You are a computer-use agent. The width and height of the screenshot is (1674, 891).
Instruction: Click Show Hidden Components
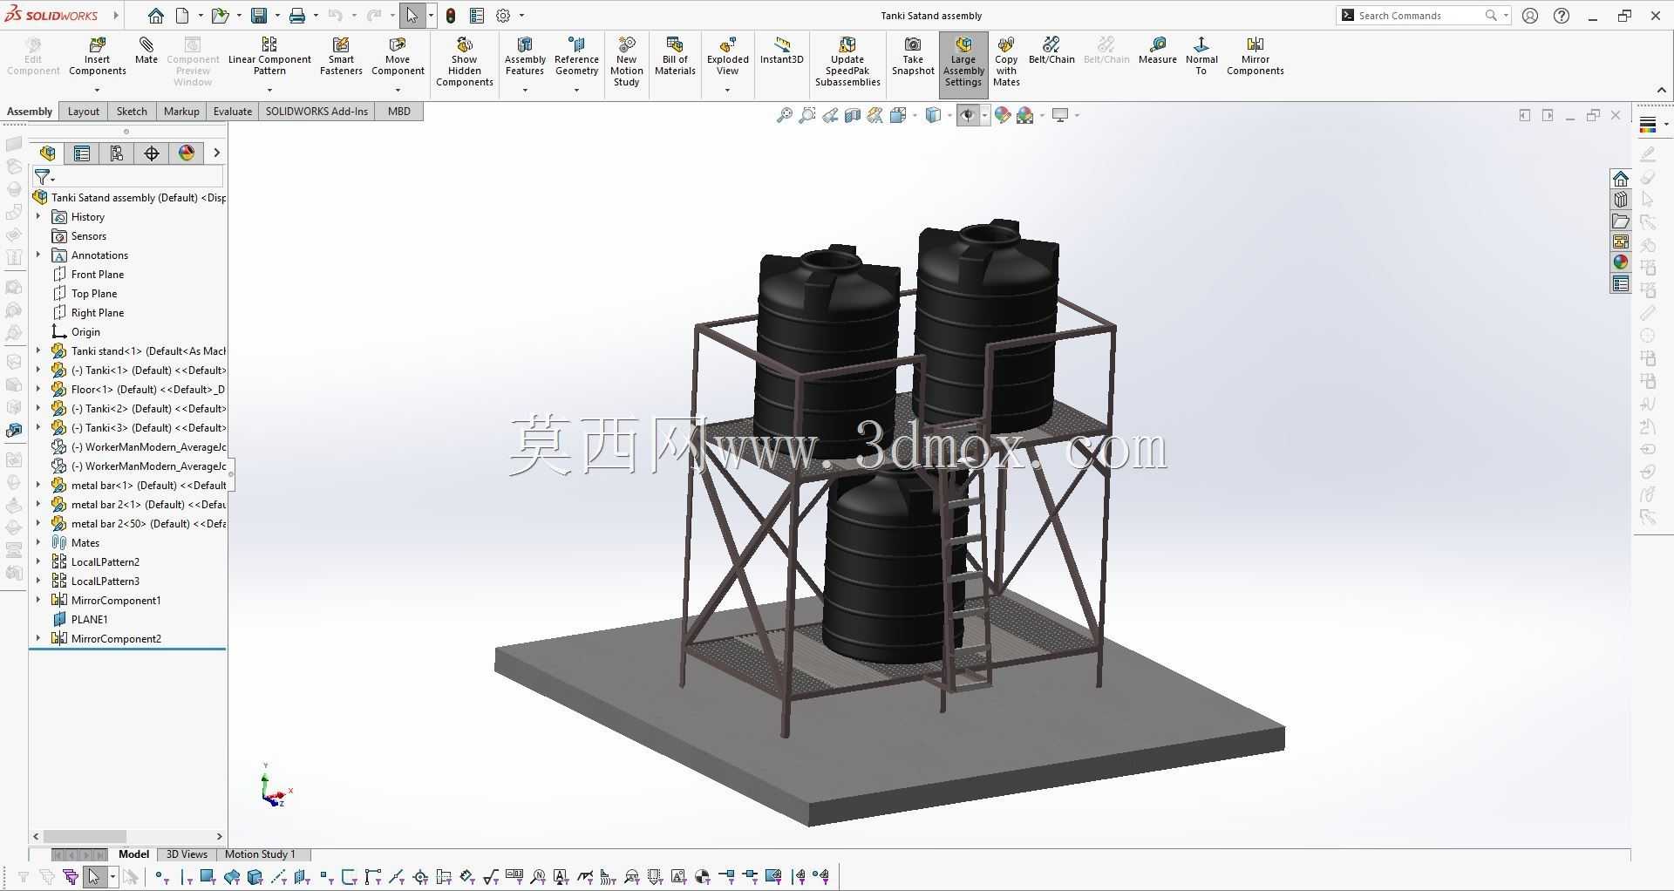click(x=465, y=61)
